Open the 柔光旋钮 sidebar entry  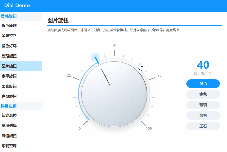21,86
